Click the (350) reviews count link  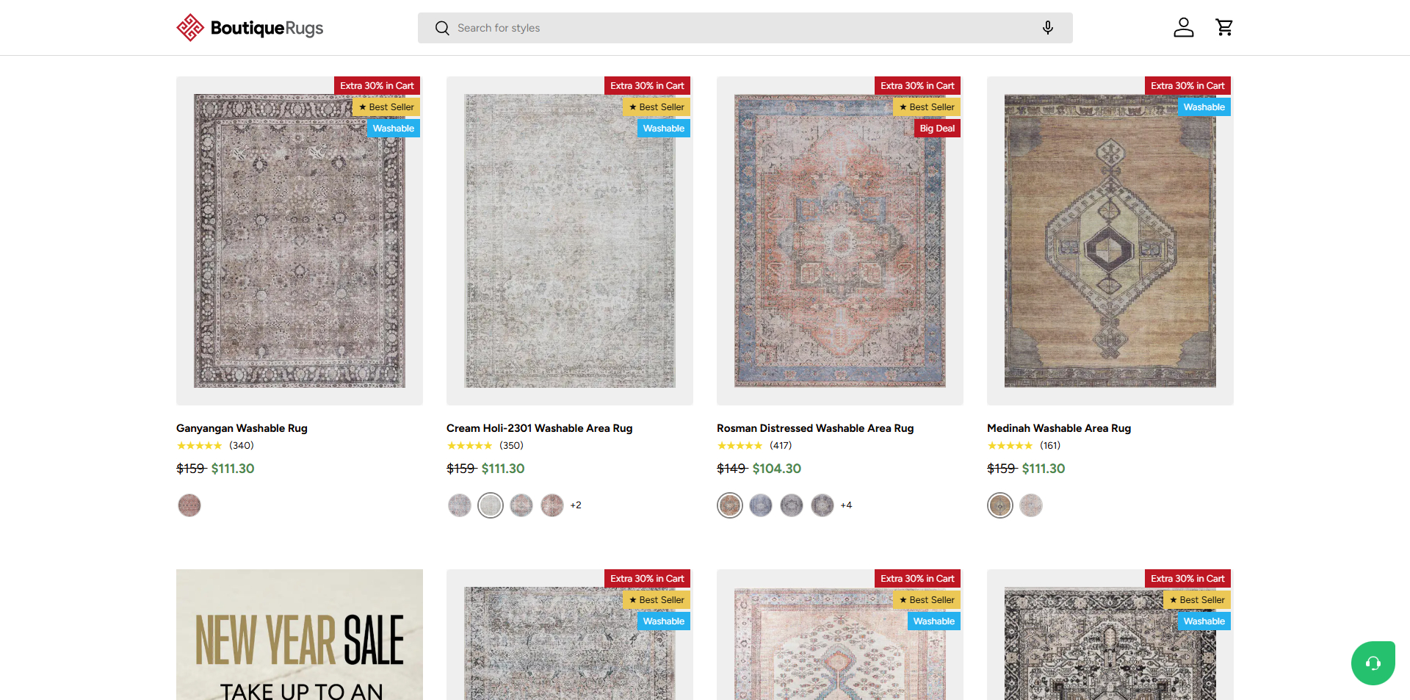[510, 445]
